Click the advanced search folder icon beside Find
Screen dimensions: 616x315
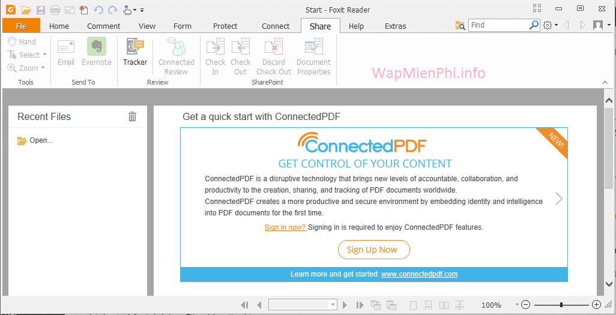pyautogui.click(x=460, y=26)
